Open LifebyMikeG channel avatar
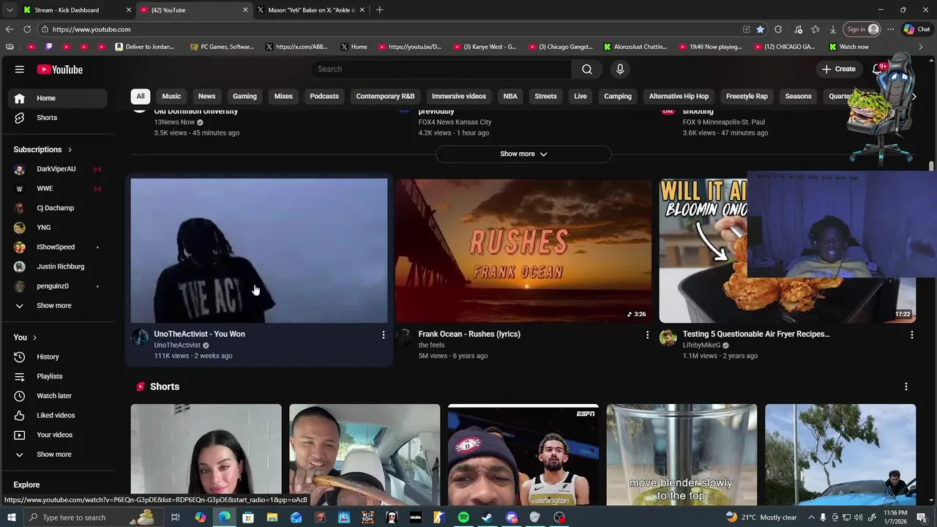 coord(668,337)
